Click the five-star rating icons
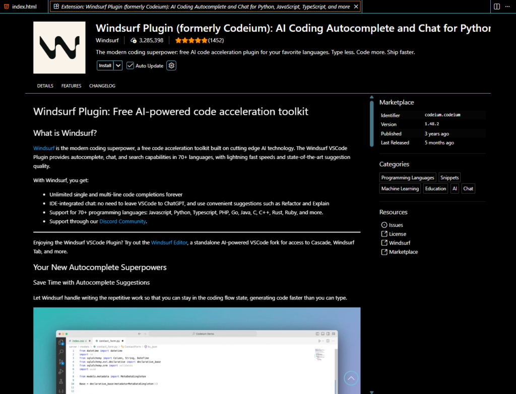Viewport: 516px width, 394px height. click(191, 40)
